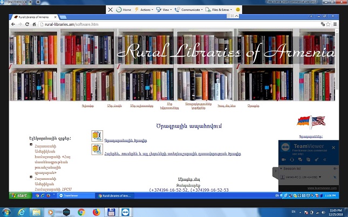Bookmark the page with the star icon

tap(328, 24)
